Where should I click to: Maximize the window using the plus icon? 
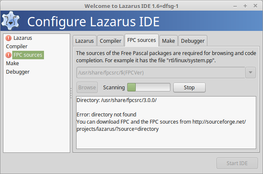245,6
